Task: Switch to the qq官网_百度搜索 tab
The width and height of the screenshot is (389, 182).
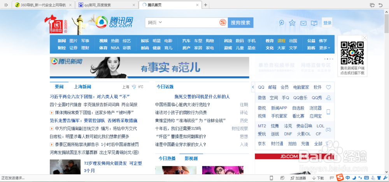Action: click(x=107, y=5)
